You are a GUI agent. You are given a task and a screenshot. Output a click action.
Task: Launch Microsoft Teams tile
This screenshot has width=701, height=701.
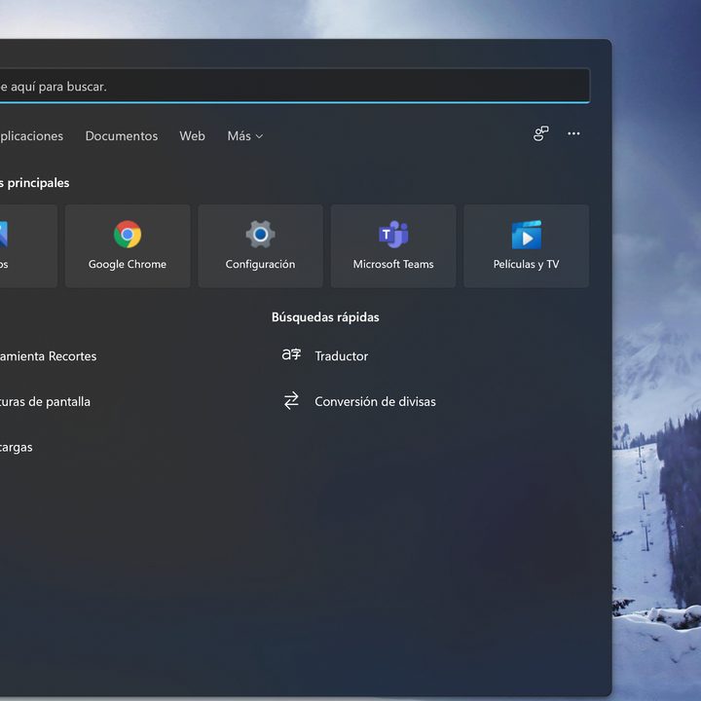(393, 246)
